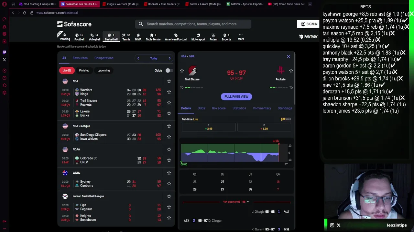The image size is (414, 232).
Task: Click the SIGN IN button
Action: 309,24
